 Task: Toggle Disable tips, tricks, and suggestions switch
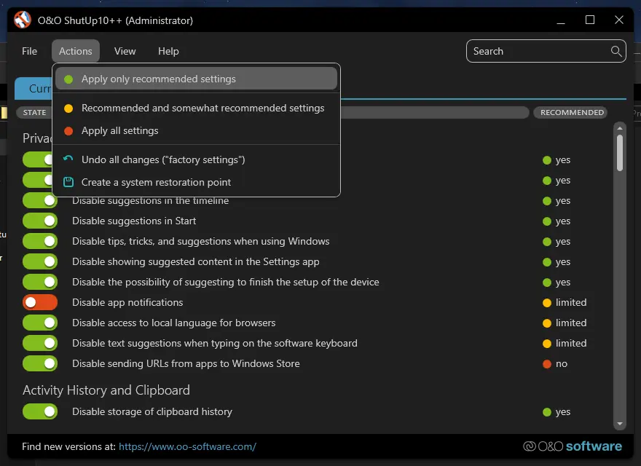[x=40, y=241]
